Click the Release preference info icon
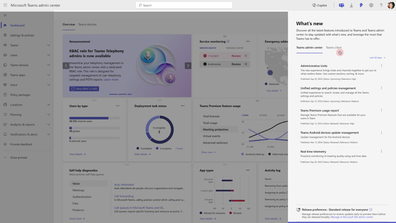This screenshot has width=396, height=223. pyautogui.click(x=371, y=210)
